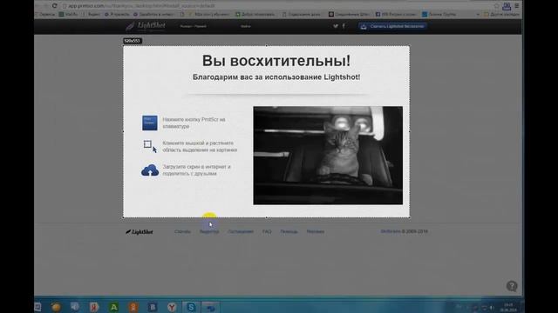Screen dimensions: 558x313
Task: Open the 'Помощь' footer link
Action: [x=289, y=231]
